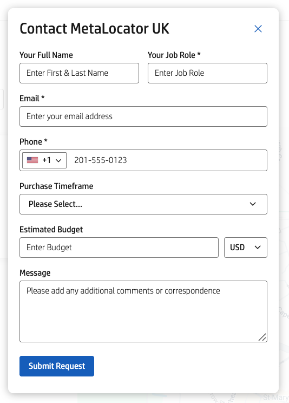The width and height of the screenshot is (289, 403).
Task: Expand the country code chevron beside +1
Action: (58, 161)
